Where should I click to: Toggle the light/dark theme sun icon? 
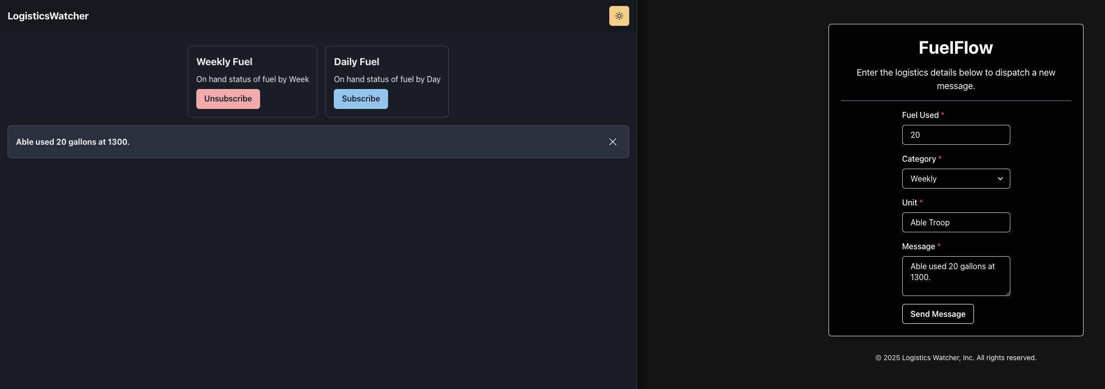pos(619,16)
